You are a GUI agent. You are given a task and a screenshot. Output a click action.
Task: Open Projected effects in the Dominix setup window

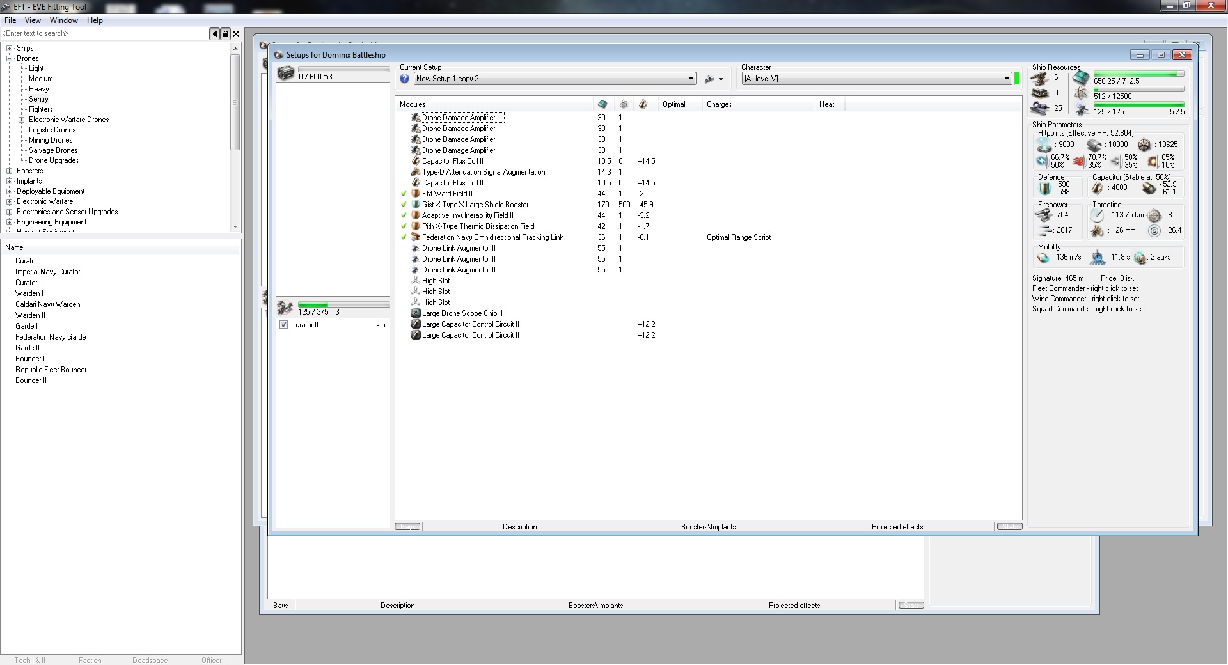[x=897, y=527]
